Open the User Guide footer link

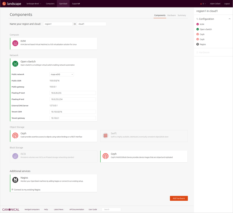click(x=93, y=209)
